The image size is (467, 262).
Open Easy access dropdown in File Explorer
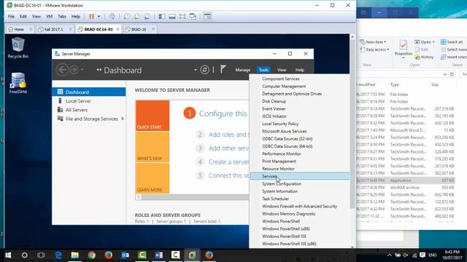374,49
